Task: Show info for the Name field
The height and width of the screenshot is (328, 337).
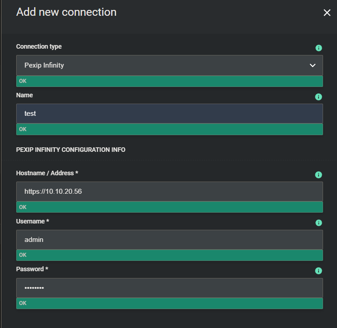Action: 319,96
